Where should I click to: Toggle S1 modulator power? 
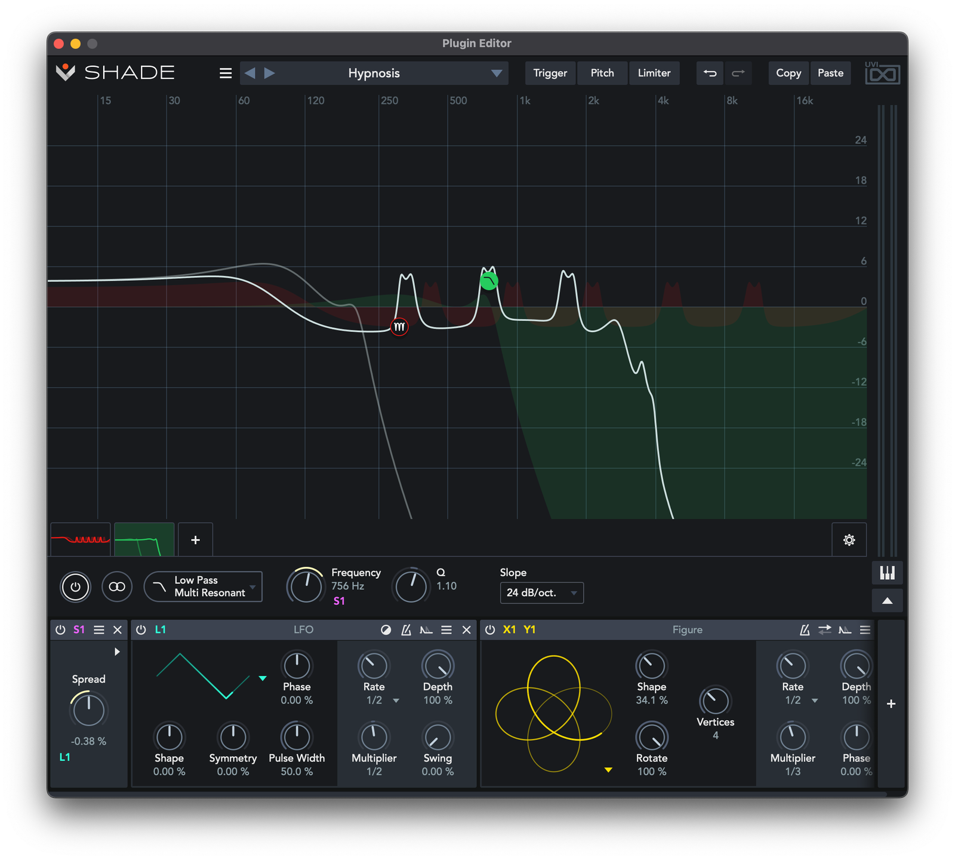tap(60, 629)
